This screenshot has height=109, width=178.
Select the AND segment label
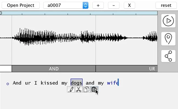tap(54, 69)
